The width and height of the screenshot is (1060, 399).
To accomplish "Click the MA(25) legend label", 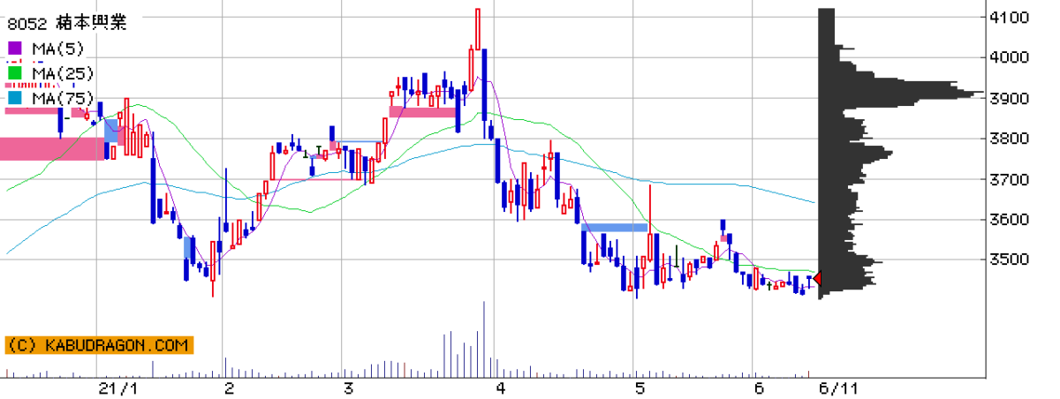I will coord(63,72).
